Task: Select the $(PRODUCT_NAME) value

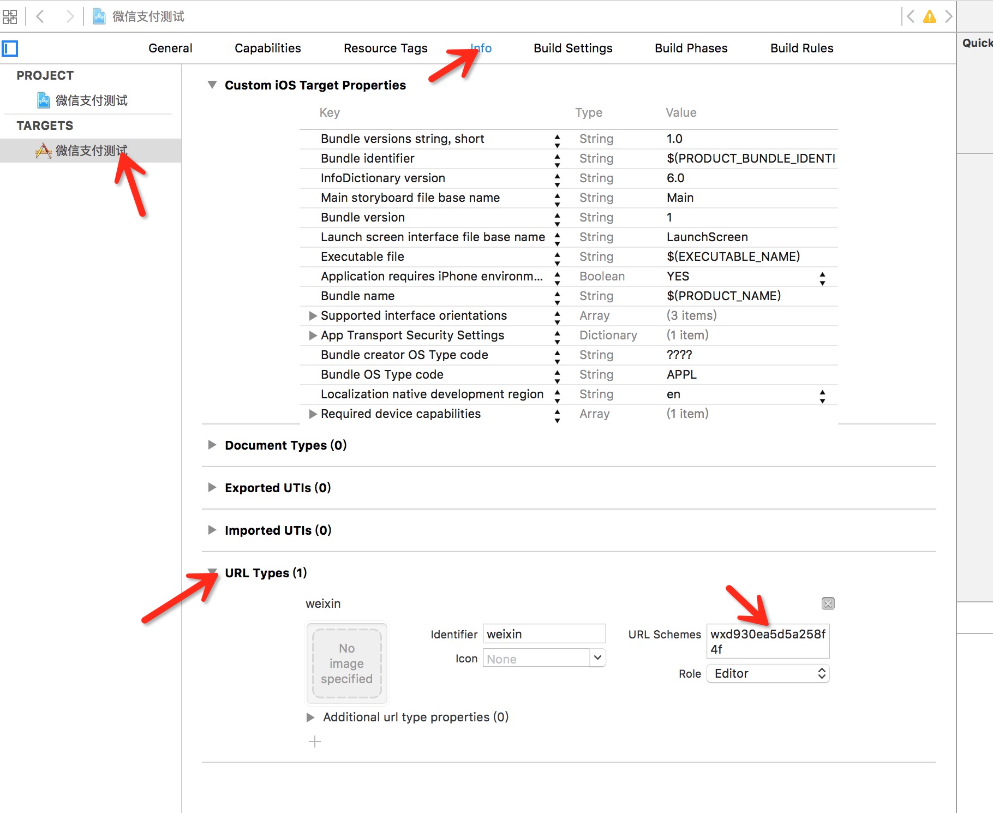Action: (x=723, y=296)
